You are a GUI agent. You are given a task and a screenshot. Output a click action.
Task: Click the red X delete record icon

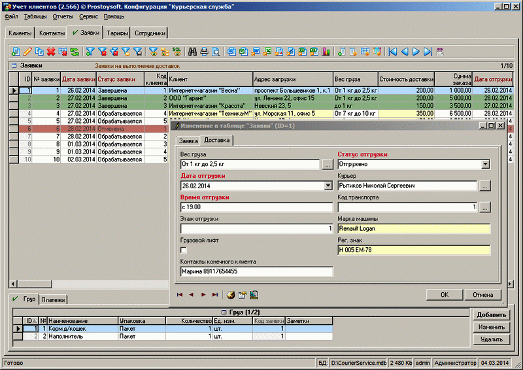(51, 52)
